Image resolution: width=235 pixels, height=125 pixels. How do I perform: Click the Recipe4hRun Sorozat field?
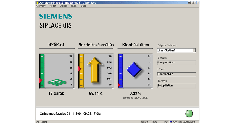pos(176,63)
